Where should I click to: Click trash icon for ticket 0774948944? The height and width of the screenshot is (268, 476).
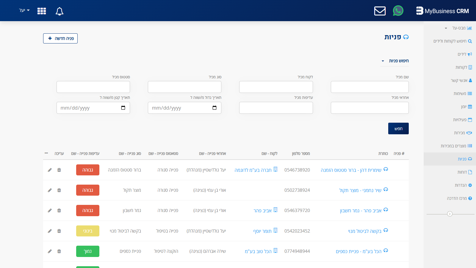pyautogui.click(x=59, y=251)
